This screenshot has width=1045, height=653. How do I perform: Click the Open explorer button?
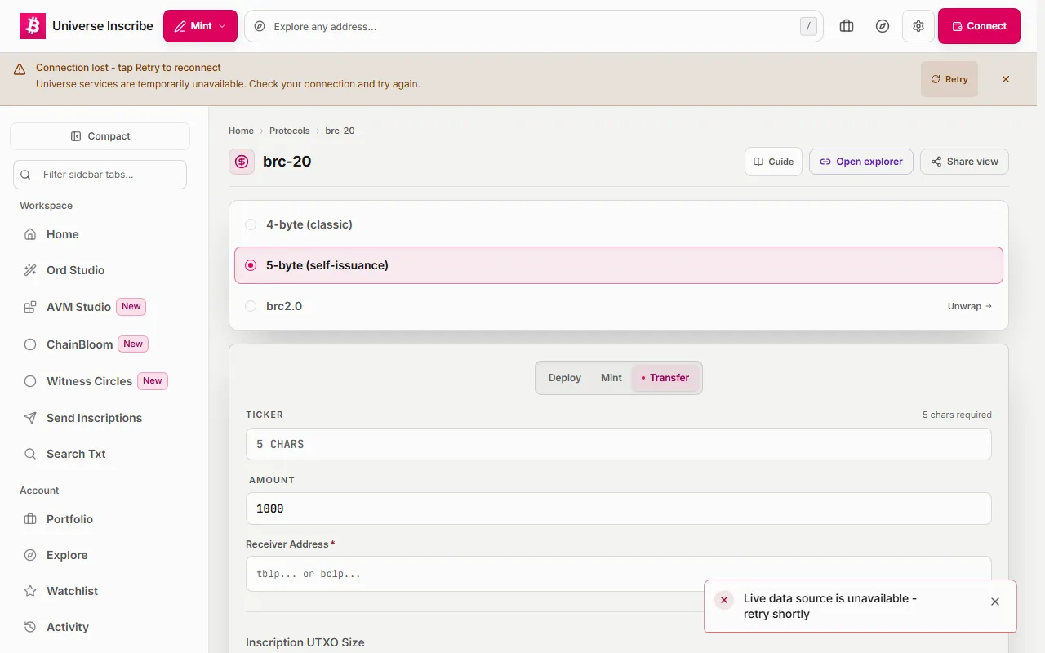pos(861,162)
